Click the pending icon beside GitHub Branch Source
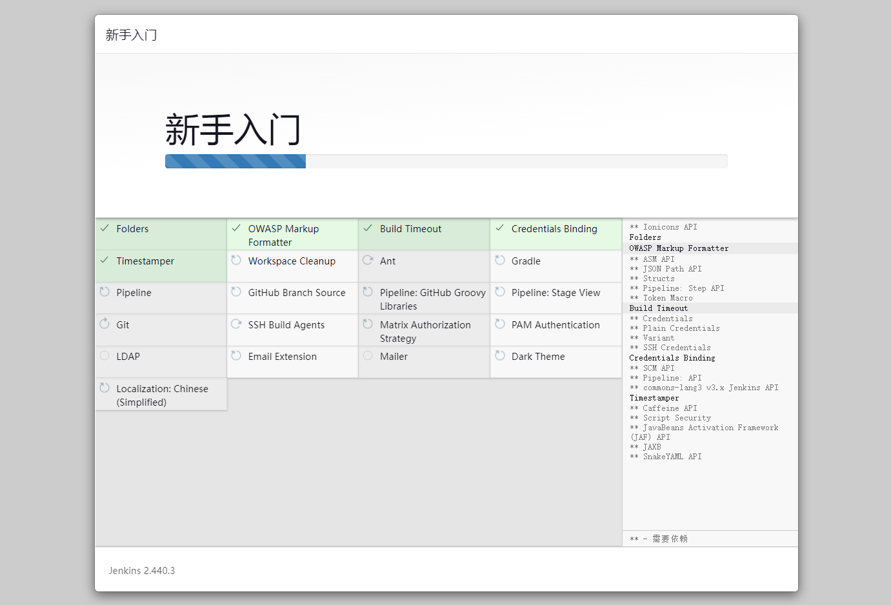This screenshot has height=605, width=891. tap(236, 292)
